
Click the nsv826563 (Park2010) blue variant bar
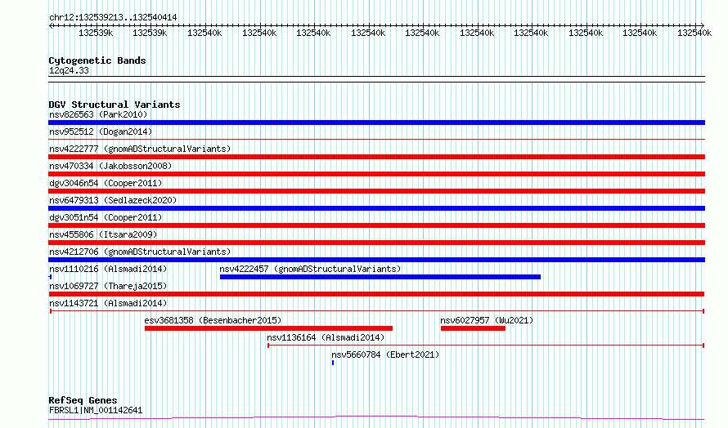376,123
